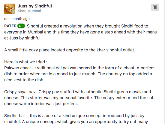
Task: Click the 'Here is what we tried' line
Action: 26,62
